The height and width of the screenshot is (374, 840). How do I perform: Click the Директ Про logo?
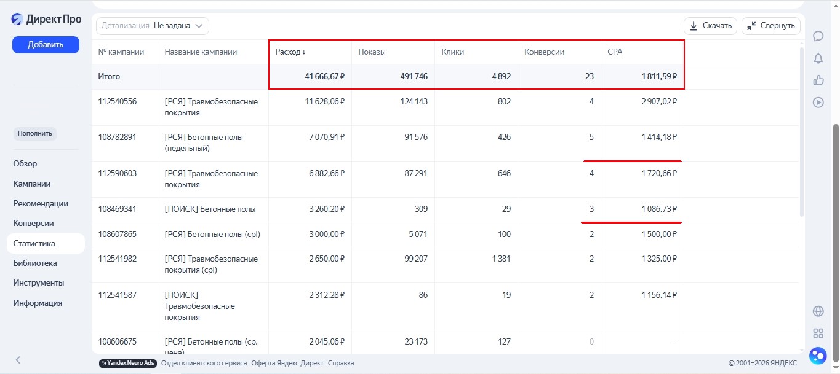(46, 19)
